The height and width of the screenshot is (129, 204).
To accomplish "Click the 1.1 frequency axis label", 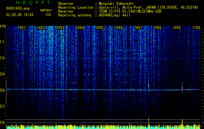I will [3, 42].
